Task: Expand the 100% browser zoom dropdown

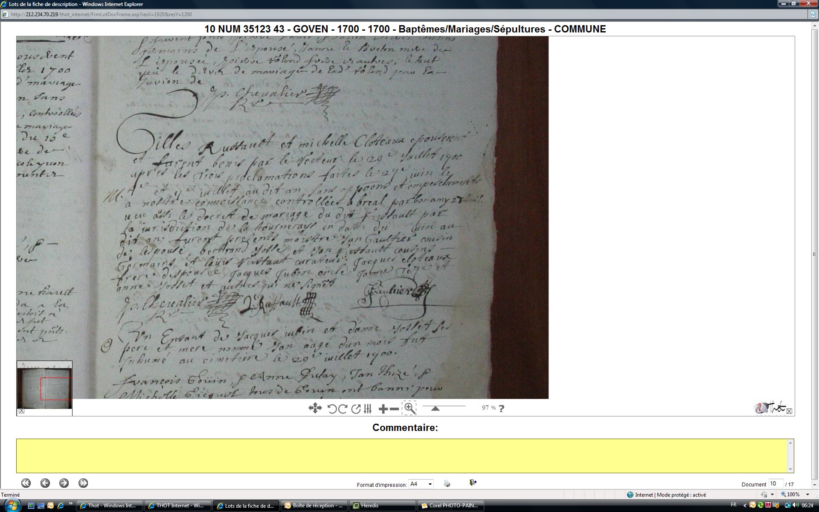Action: [807, 495]
